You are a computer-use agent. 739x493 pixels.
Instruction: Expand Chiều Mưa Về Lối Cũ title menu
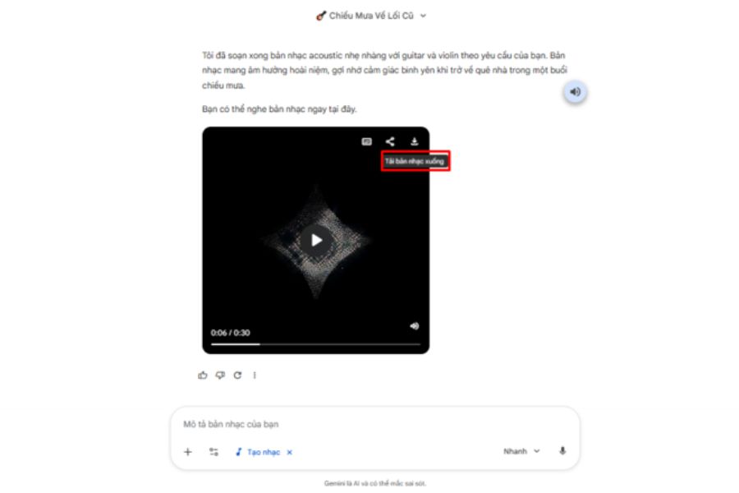pos(371,16)
